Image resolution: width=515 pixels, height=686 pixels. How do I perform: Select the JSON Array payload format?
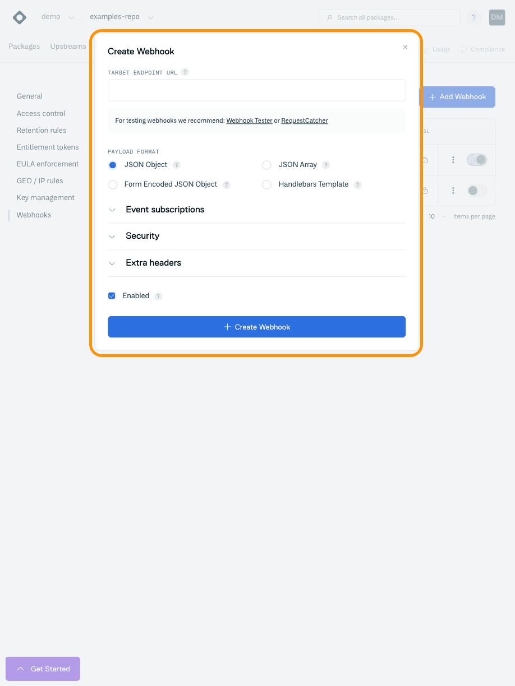(x=266, y=165)
